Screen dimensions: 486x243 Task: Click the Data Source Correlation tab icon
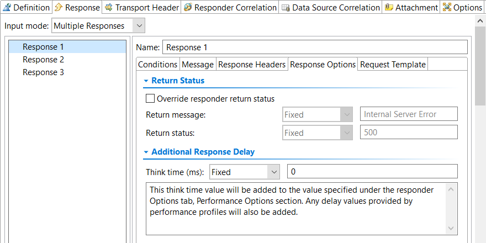point(286,7)
